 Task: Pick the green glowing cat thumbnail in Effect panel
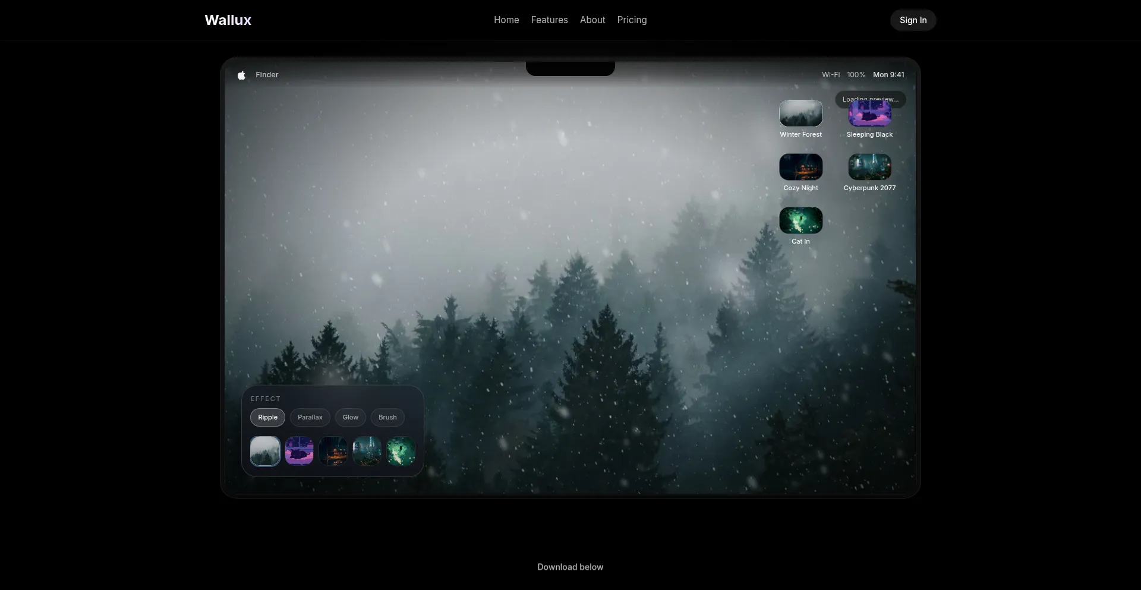401,451
